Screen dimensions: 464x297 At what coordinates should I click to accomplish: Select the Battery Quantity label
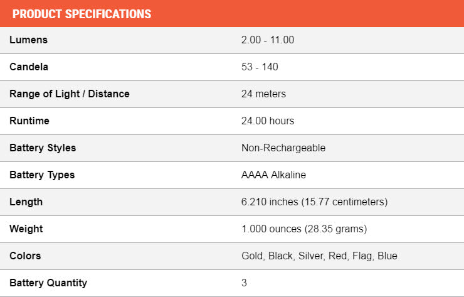point(48,283)
